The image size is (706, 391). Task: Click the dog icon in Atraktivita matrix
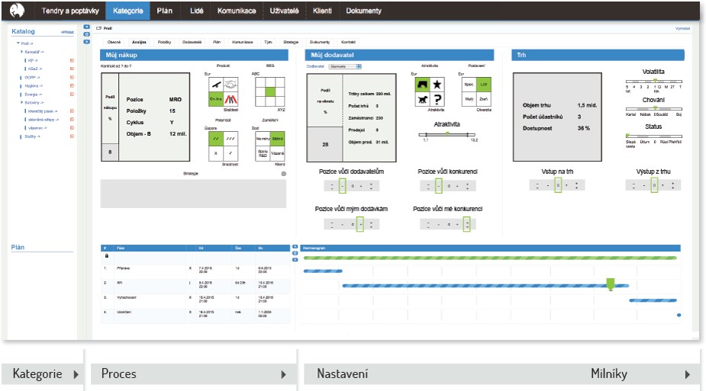pos(422,99)
